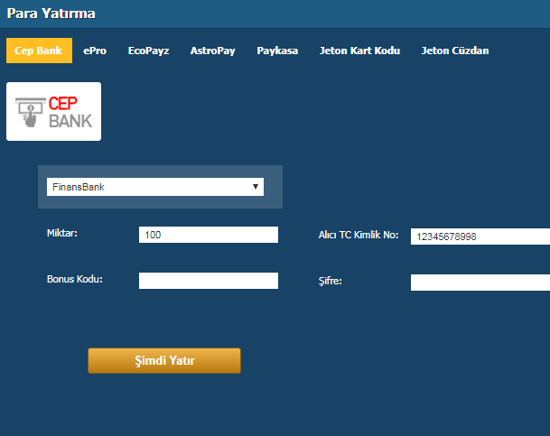The height and width of the screenshot is (436, 550).
Task: Click the Alıcı TC Kimlik No: label
Action: click(x=359, y=235)
